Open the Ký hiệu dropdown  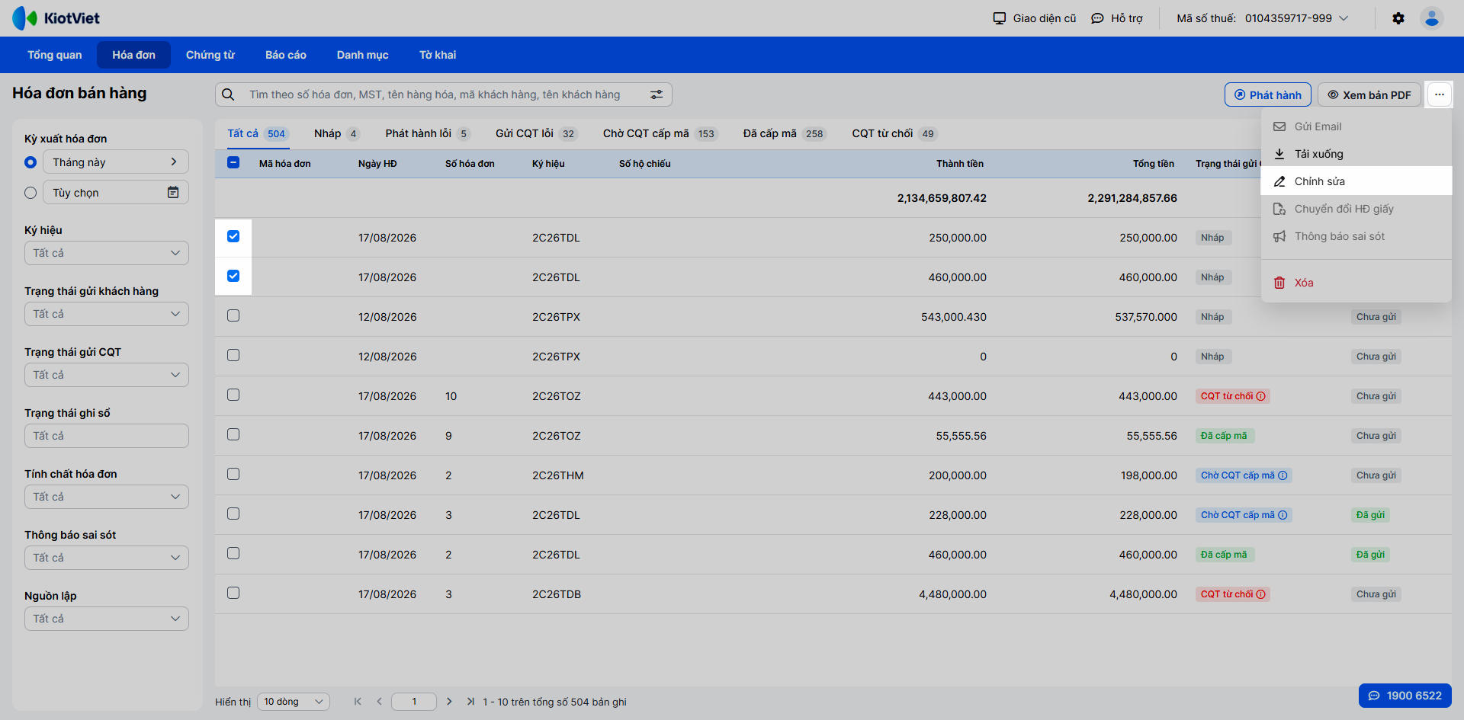tap(107, 253)
